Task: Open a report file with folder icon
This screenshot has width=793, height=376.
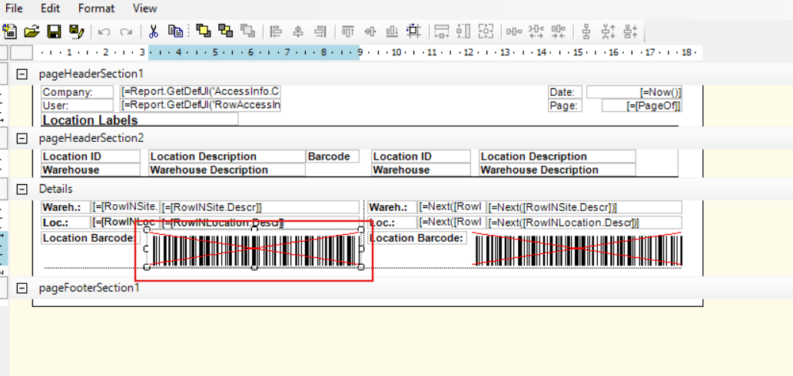Action: [32, 31]
